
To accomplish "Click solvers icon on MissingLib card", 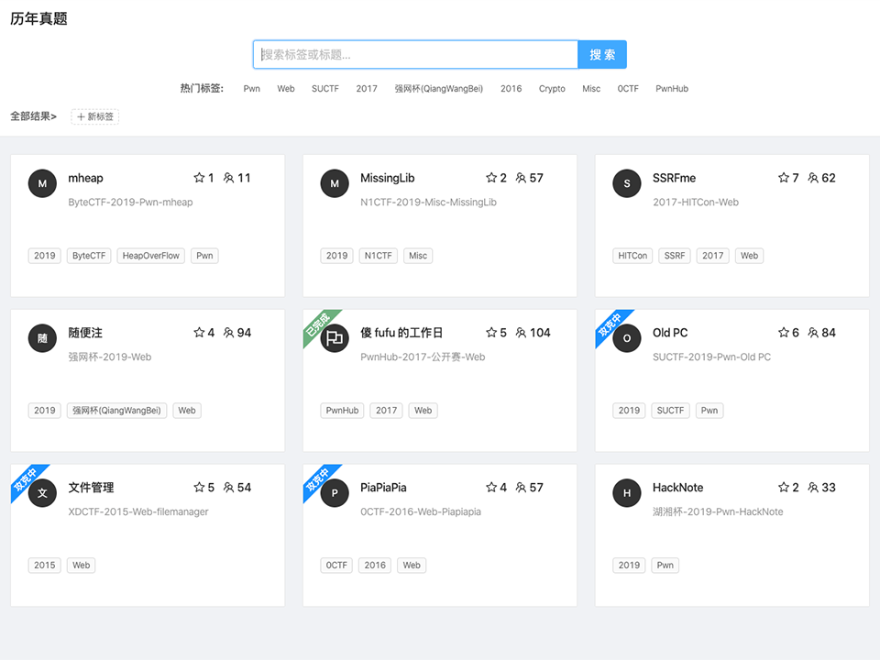I will 521,178.
